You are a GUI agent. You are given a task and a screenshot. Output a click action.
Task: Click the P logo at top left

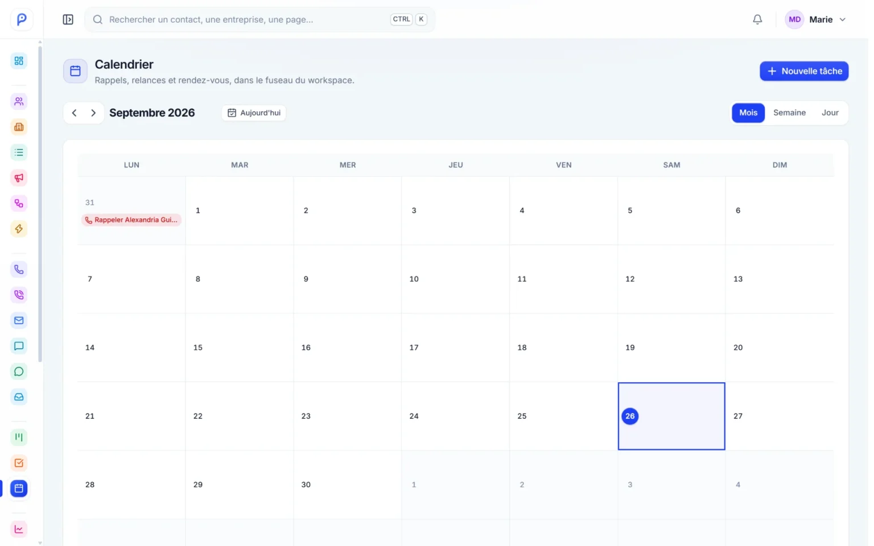(x=22, y=19)
